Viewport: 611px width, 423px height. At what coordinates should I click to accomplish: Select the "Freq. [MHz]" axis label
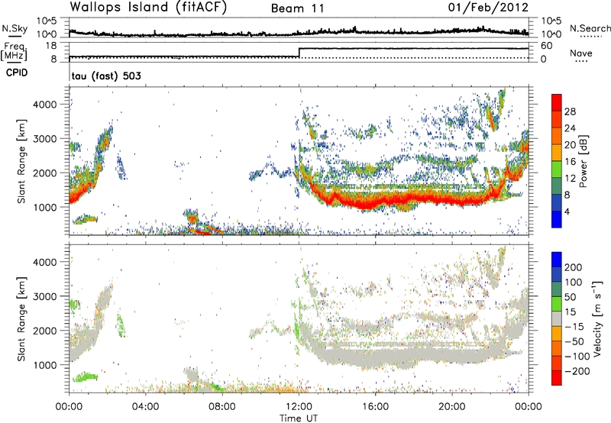[14, 51]
